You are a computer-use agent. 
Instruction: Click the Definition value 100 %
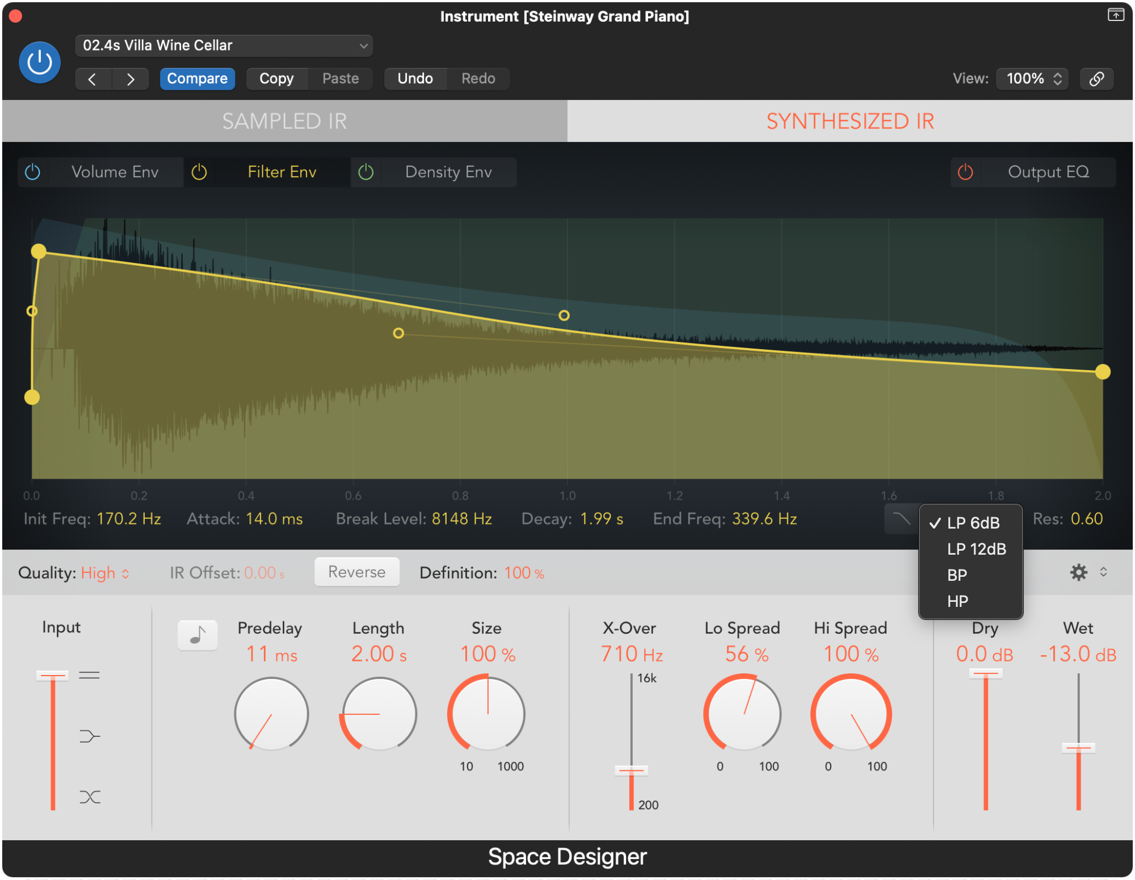click(524, 573)
